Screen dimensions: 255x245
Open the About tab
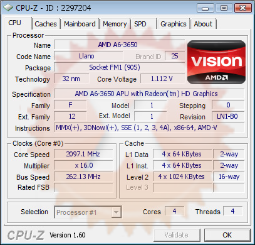pos(203,24)
